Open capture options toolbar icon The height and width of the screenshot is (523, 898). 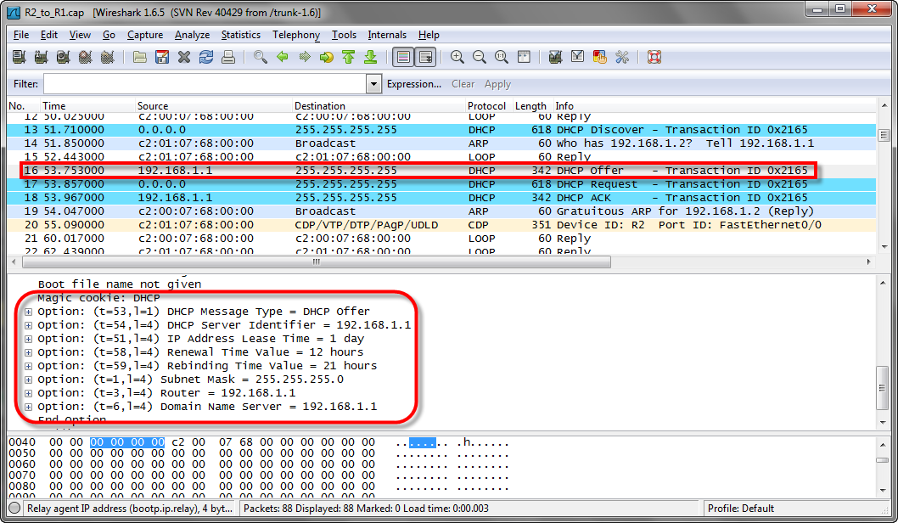(41, 57)
